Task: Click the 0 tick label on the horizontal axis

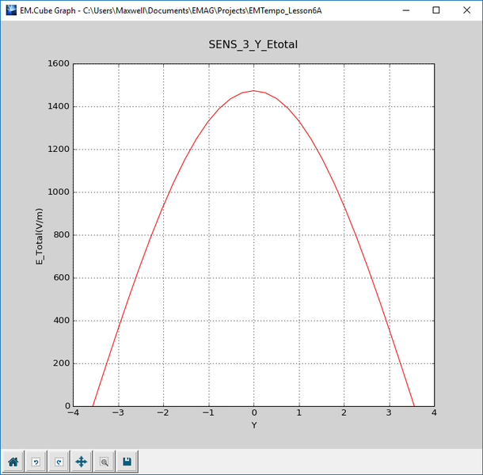Action: [x=253, y=413]
